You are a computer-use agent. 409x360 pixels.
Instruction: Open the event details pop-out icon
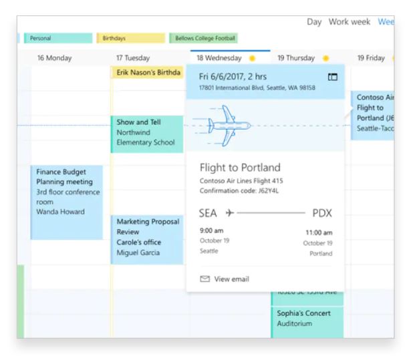click(333, 77)
